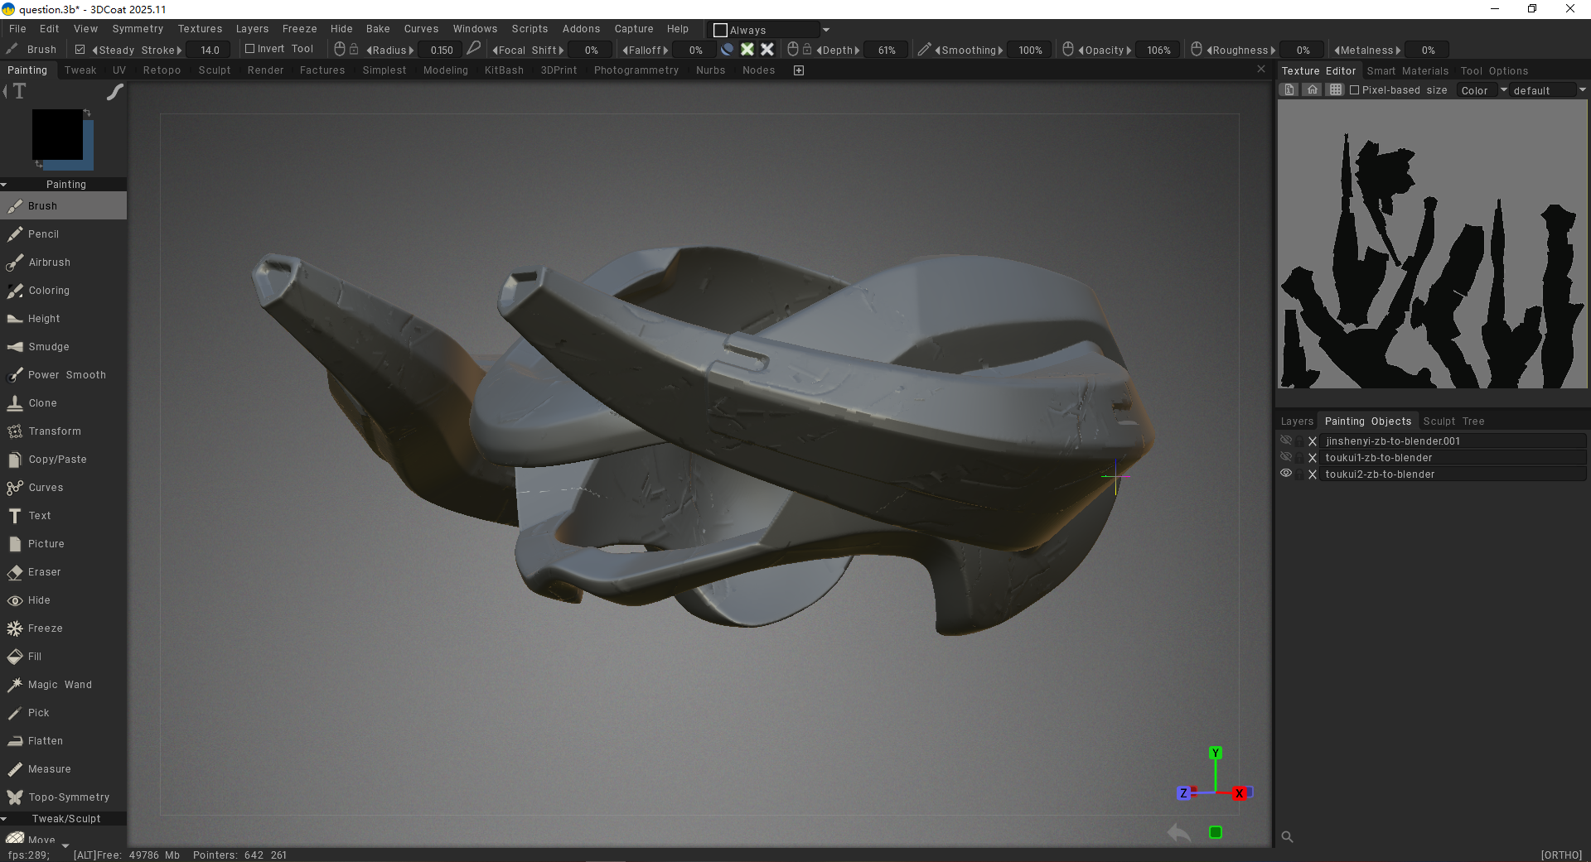This screenshot has height=862, width=1591.
Task: Click the black foreground color swatch
Action: point(56,133)
